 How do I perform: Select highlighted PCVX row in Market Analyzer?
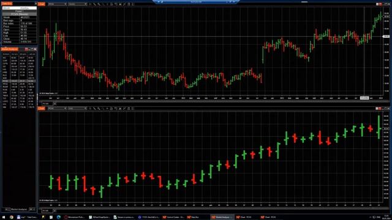[19, 81]
